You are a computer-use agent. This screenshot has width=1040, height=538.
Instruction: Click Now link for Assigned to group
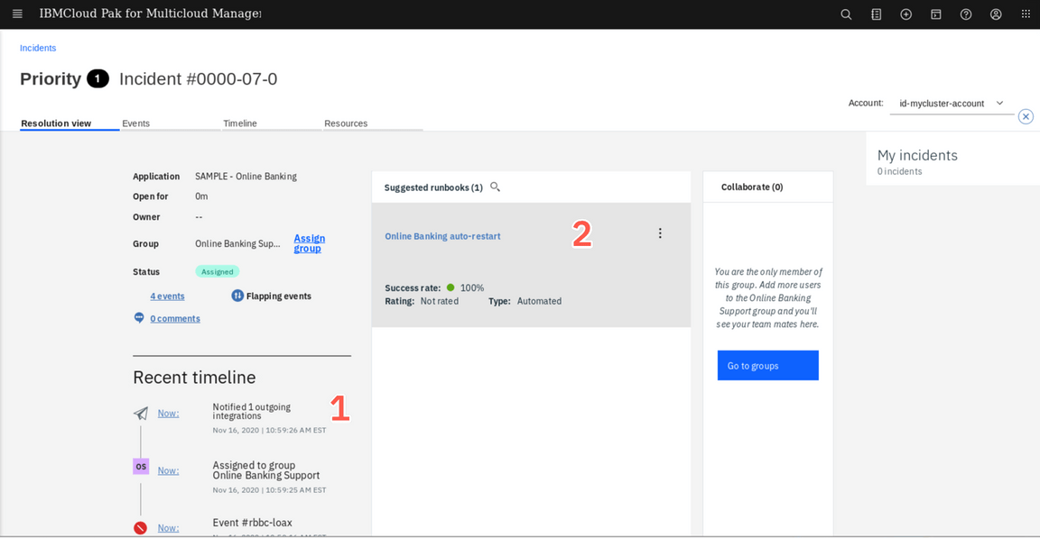[168, 470]
